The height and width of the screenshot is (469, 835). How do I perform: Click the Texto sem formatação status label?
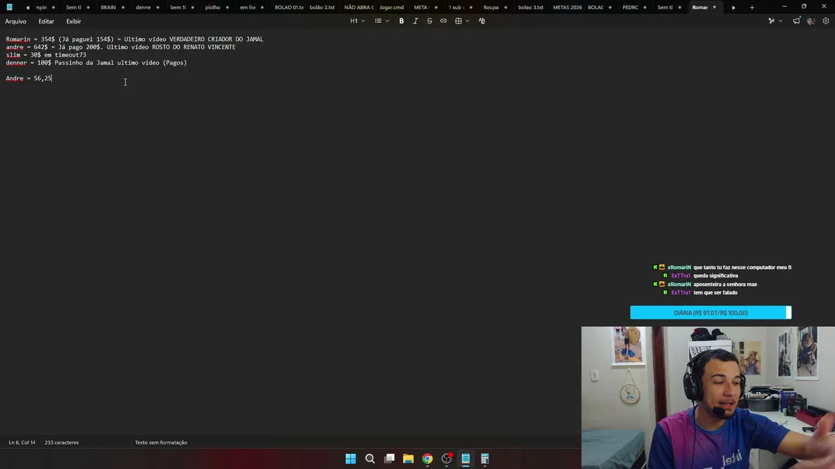[x=161, y=442]
